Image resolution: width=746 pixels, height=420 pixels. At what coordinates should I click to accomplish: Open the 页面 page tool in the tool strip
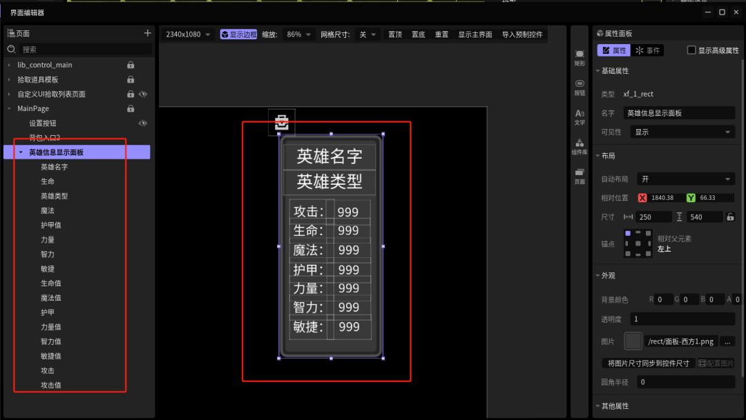coord(580,177)
